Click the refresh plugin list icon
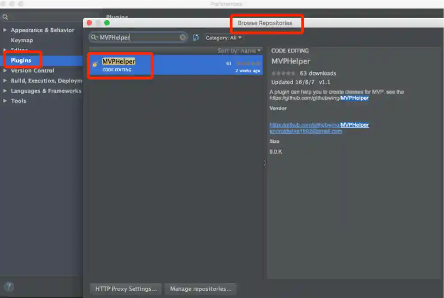Screen dimensions: 444x298 [x=195, y=38]
